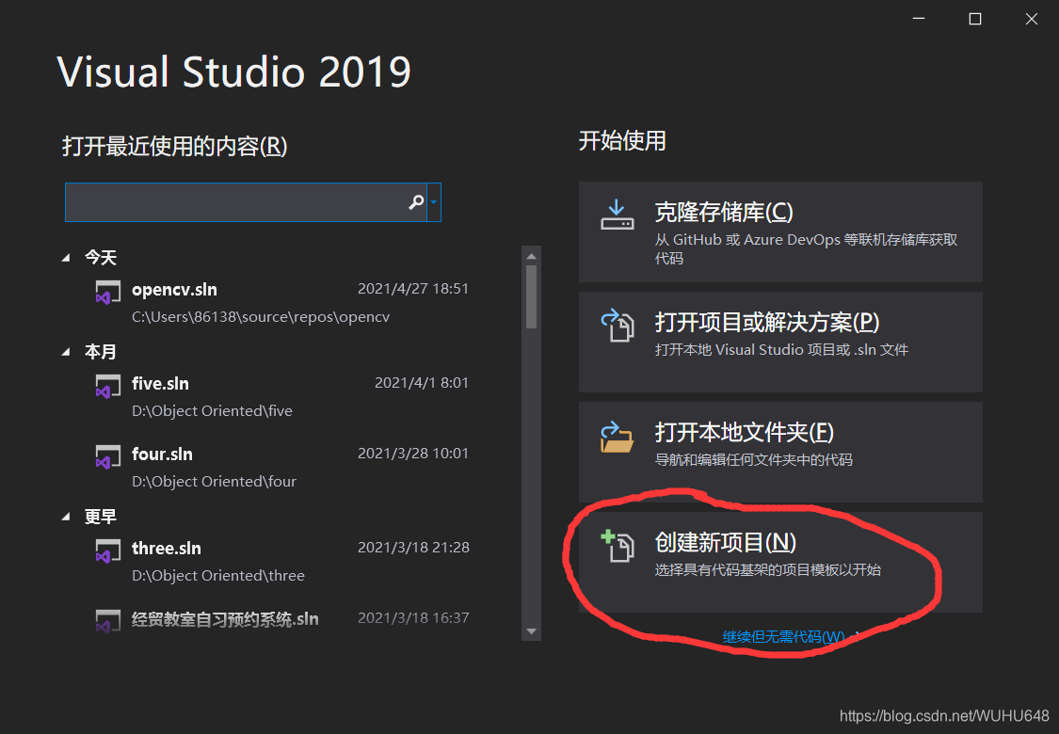Click the date 2021/4/1 8:01
This screenshot has width=1059, height=734.
click(422, 383)
